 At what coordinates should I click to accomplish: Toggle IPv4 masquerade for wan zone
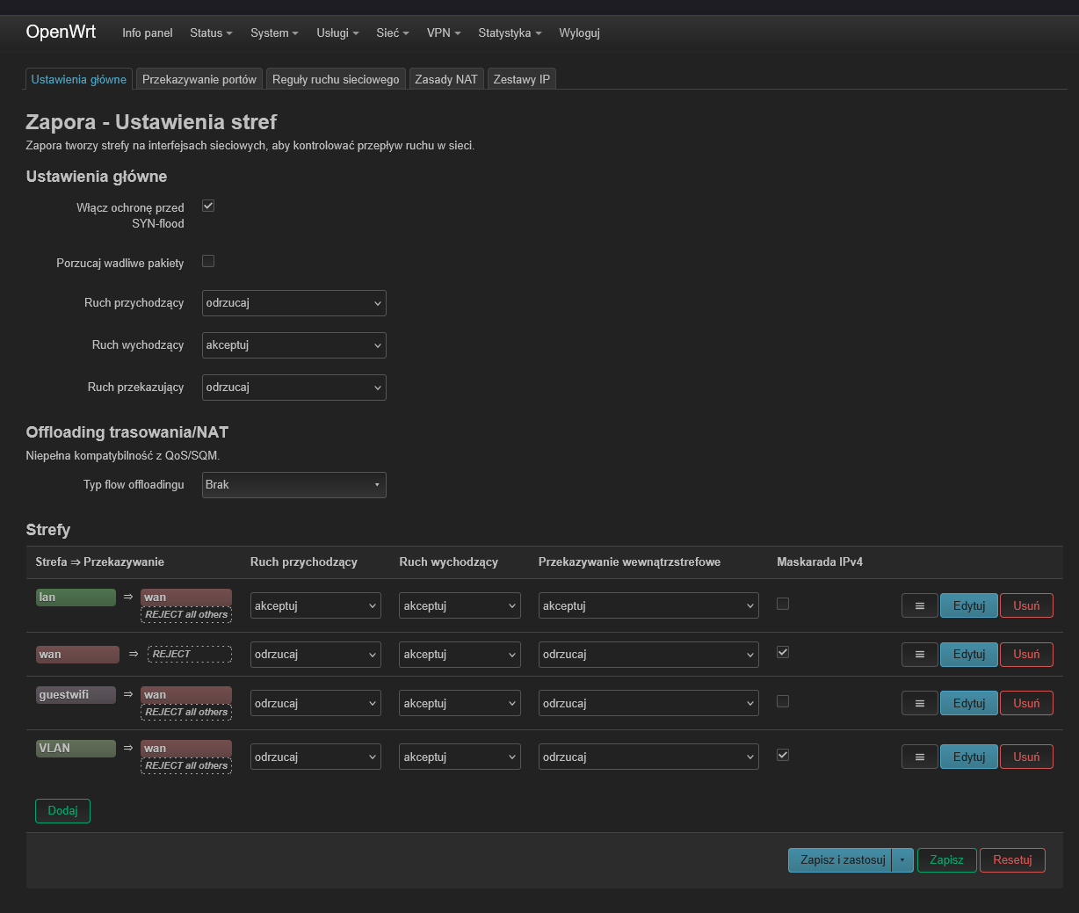(783, 652)
